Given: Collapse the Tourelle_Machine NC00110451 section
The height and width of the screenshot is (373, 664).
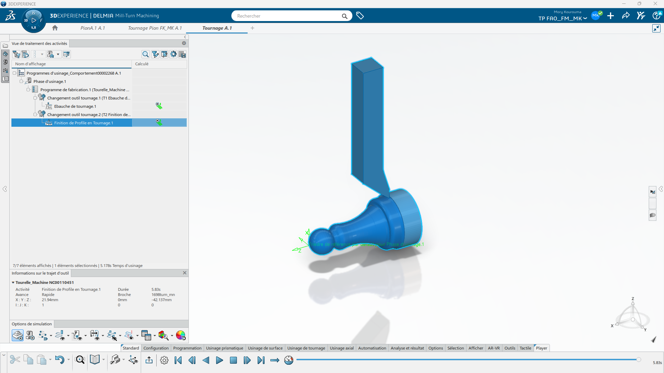Looking at the screenshot, I should tap(13, 283).
